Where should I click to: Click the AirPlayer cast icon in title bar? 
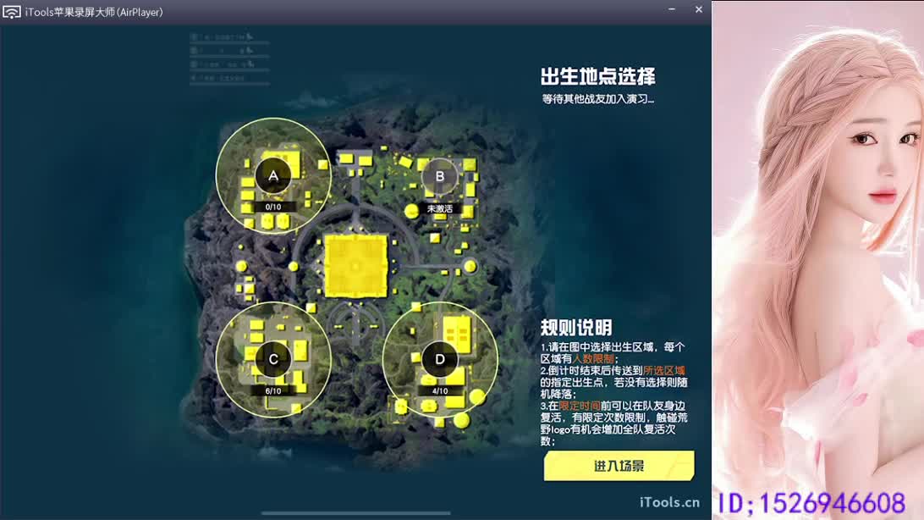point(11,12)
